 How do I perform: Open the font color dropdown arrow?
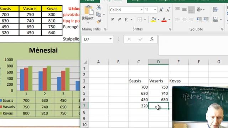click(169, 20)
